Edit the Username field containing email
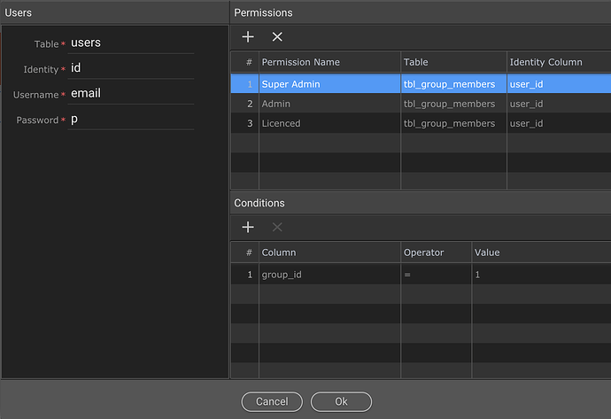Screen dimensions: 611x419 coord(131,94)
